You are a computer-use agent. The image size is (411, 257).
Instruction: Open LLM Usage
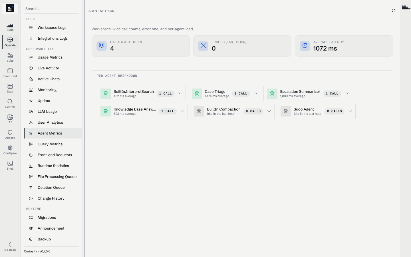point(53,112)
